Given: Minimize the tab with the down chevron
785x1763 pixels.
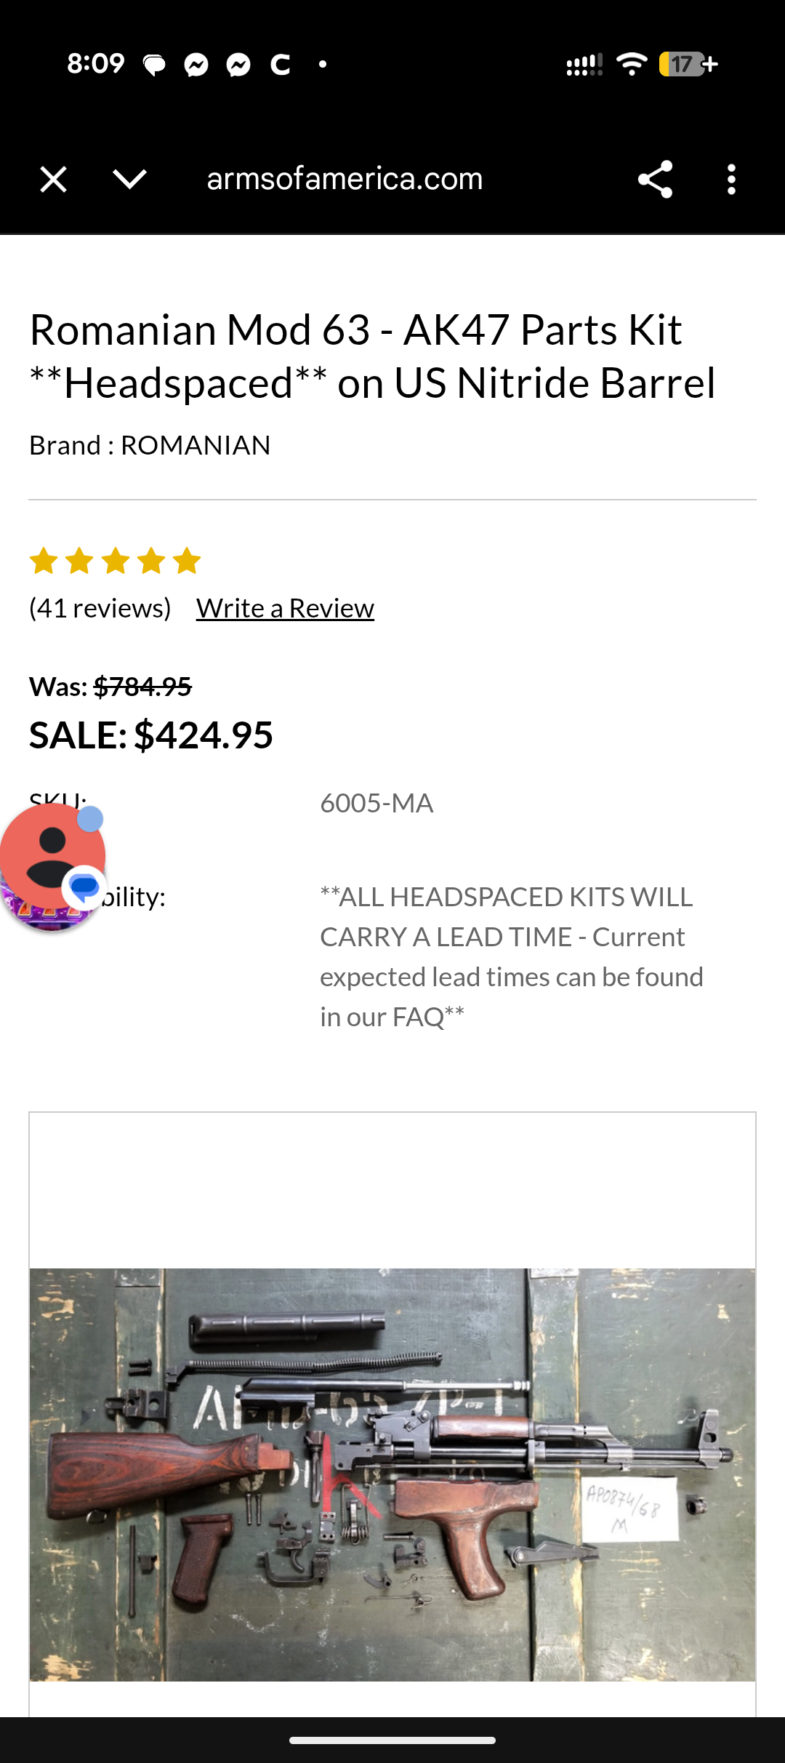Looking at the screenshot, I should (130, 179).
